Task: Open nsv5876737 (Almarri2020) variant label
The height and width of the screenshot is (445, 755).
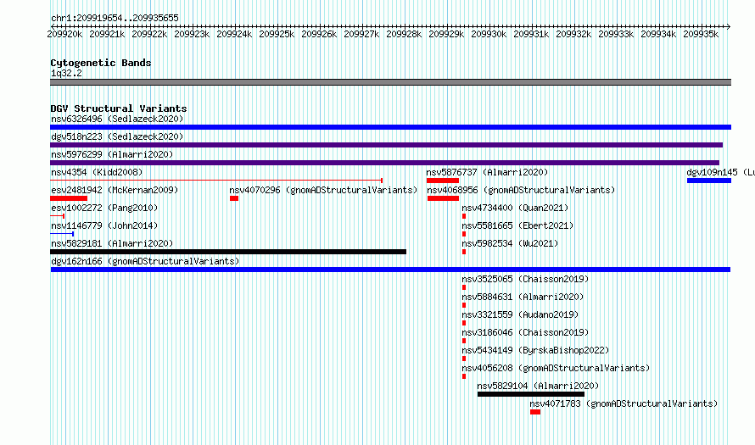Action: [487, 172]
